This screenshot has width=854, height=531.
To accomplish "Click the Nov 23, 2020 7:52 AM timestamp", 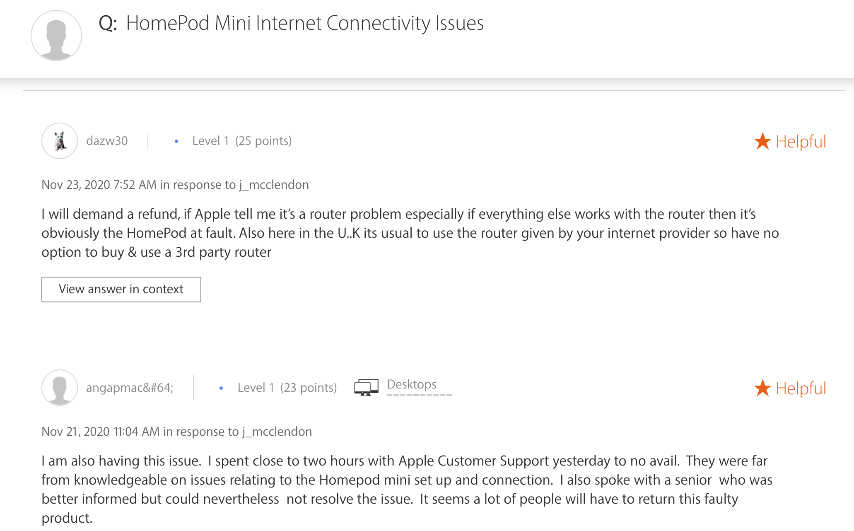I will [x=99, y=185].
